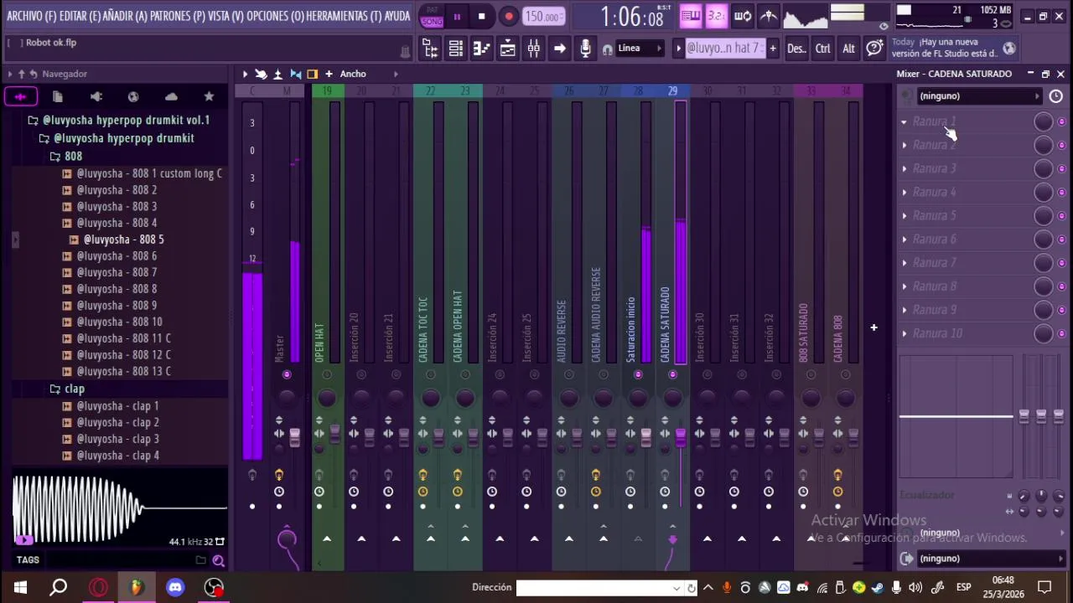1073x603 pixels.
Task: Open Discord from the Windows taskbar
Action: click(175, 587)
